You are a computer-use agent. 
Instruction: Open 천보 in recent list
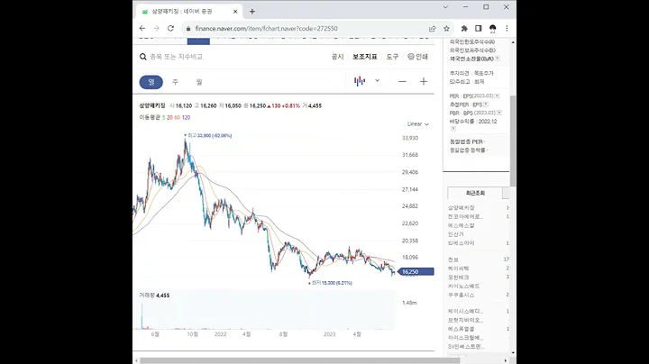453,259
